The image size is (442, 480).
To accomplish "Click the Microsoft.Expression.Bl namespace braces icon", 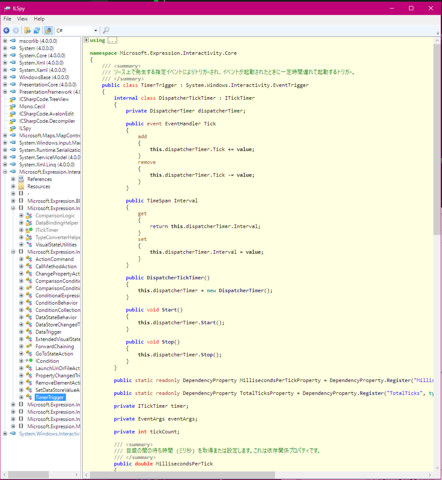I will (x=21, y=201).
